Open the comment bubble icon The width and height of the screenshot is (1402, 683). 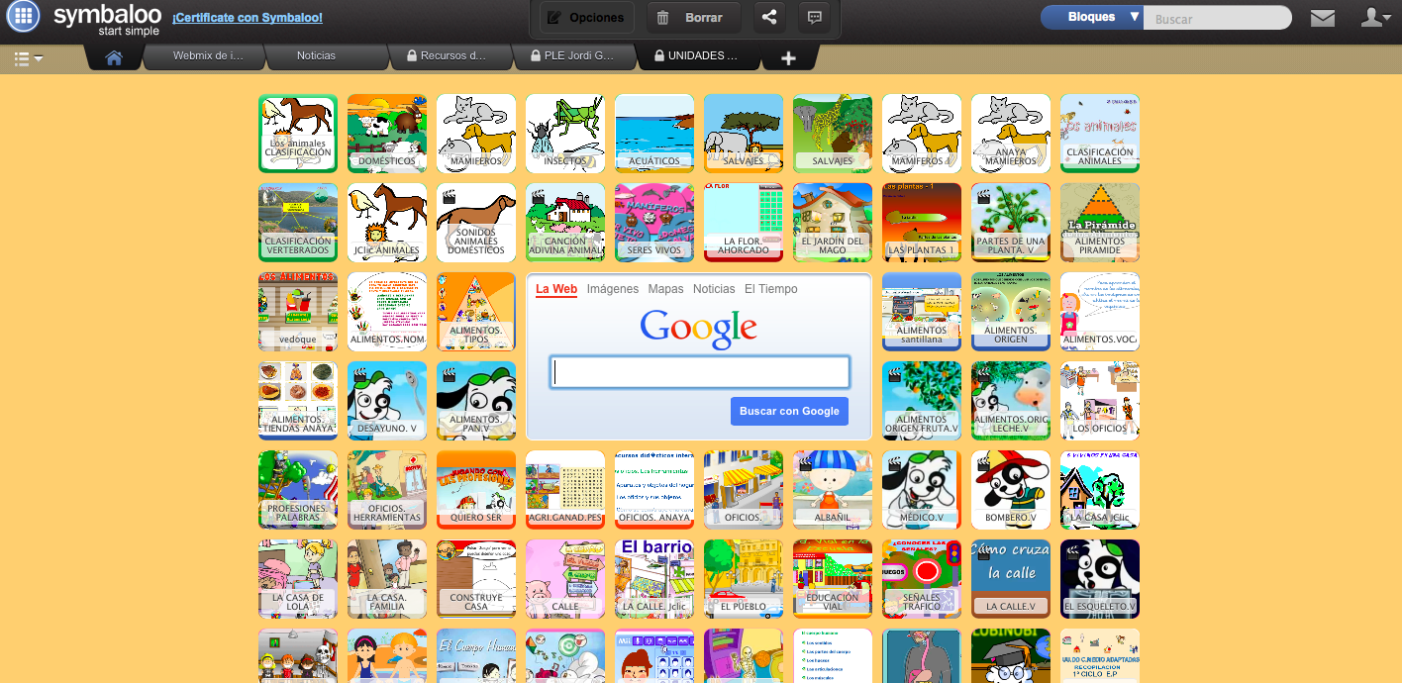(814, 18)
